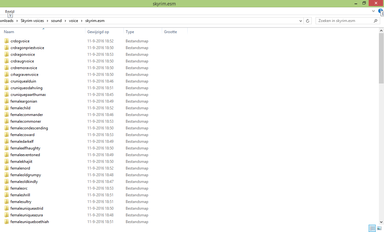
Task: Restore down the skyrim.esm window
Action: click(364, 3)
